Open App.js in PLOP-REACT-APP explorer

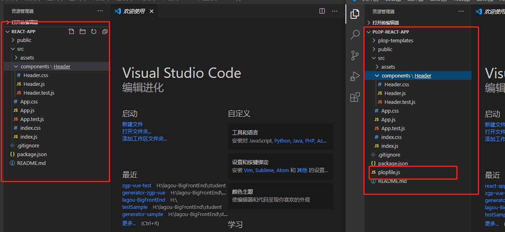tap(389, 119)
